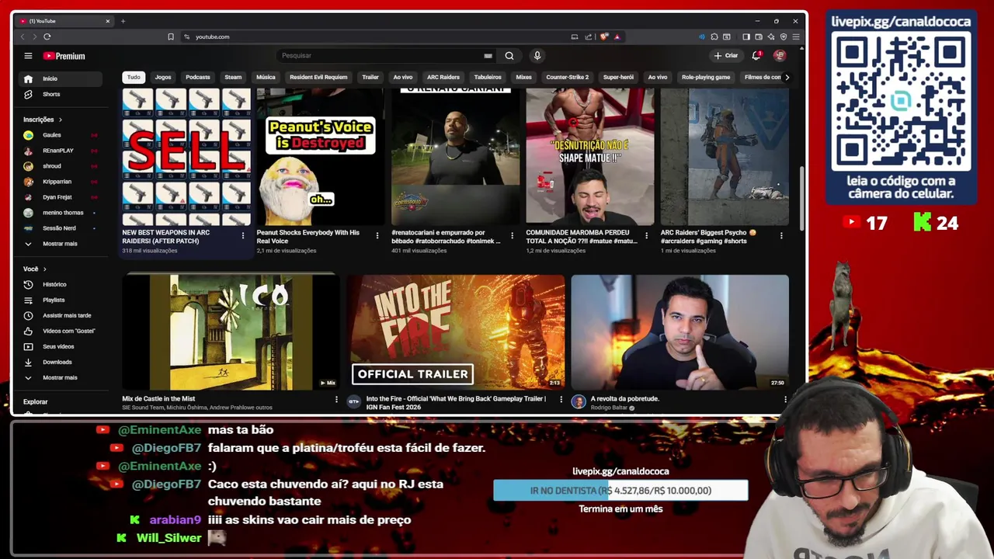Select the Counter-Strike 2 filter chip

point(567,77)
